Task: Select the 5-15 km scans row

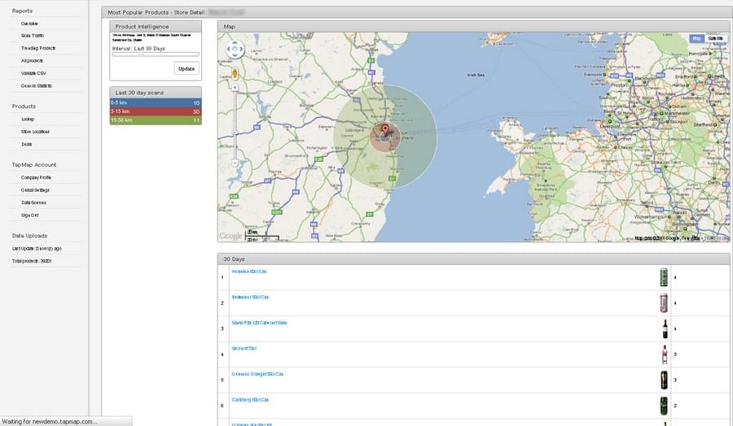Action: tap(156, 111)
